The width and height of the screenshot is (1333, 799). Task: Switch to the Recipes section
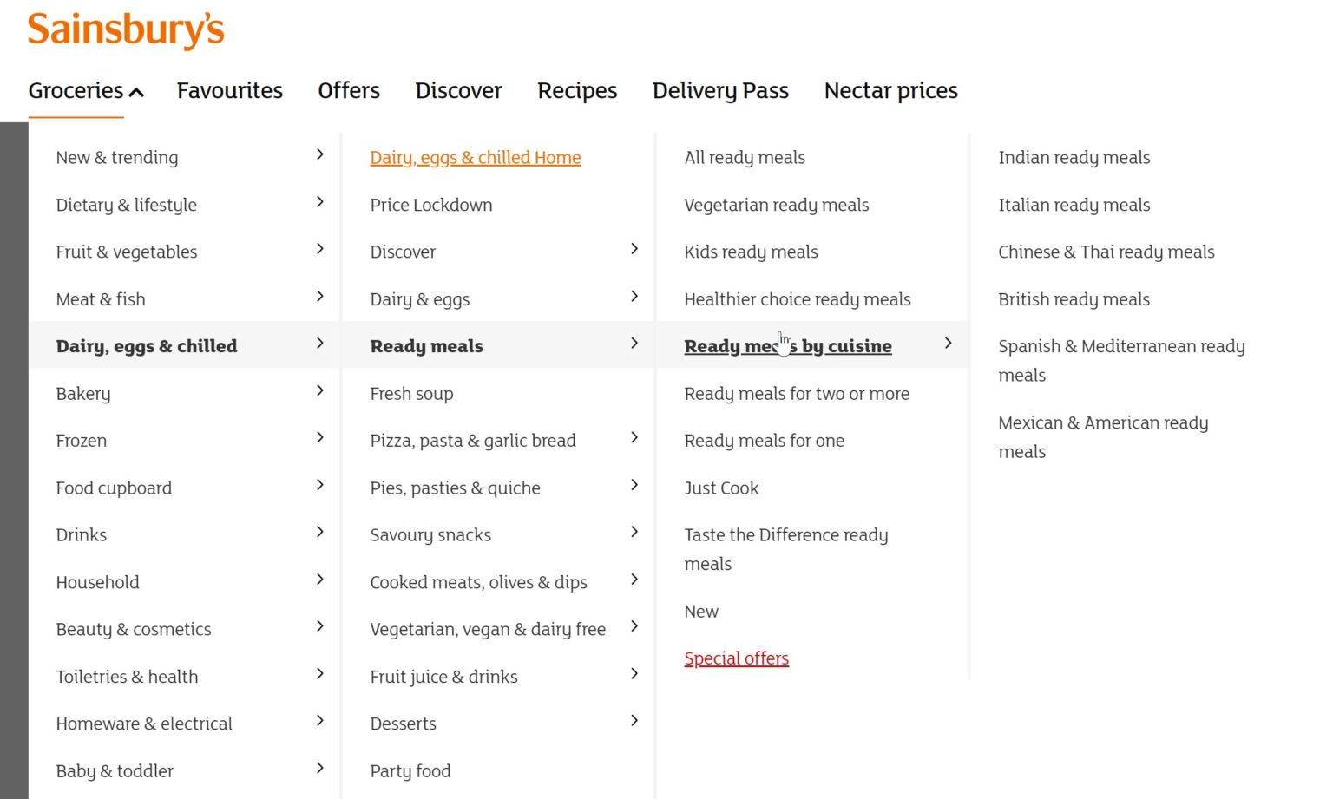(x=577, y=90)
